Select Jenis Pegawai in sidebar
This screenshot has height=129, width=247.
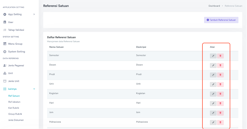click(x=16, y=65)
